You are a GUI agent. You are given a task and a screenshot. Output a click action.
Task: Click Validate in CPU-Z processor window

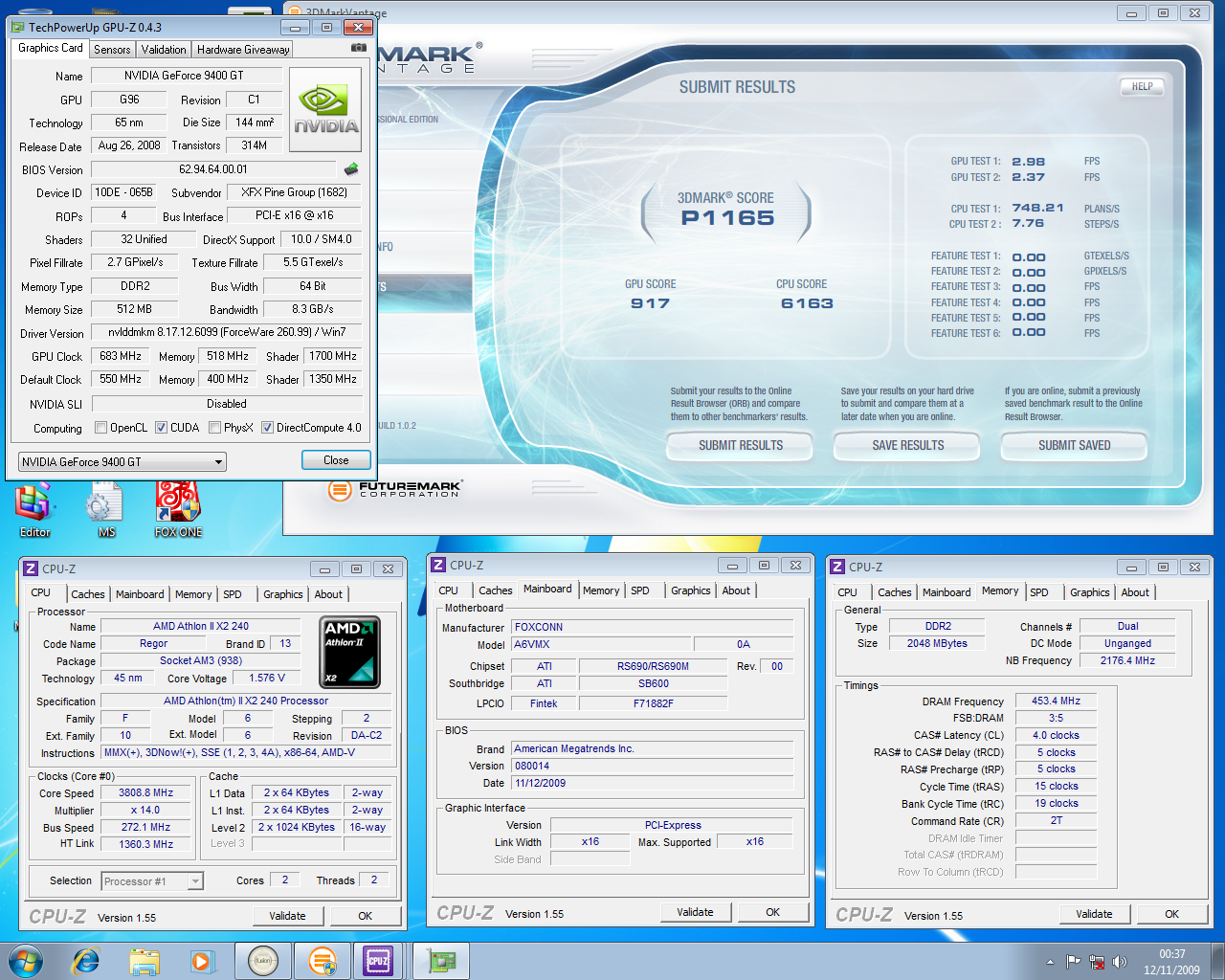click(287, 916)
